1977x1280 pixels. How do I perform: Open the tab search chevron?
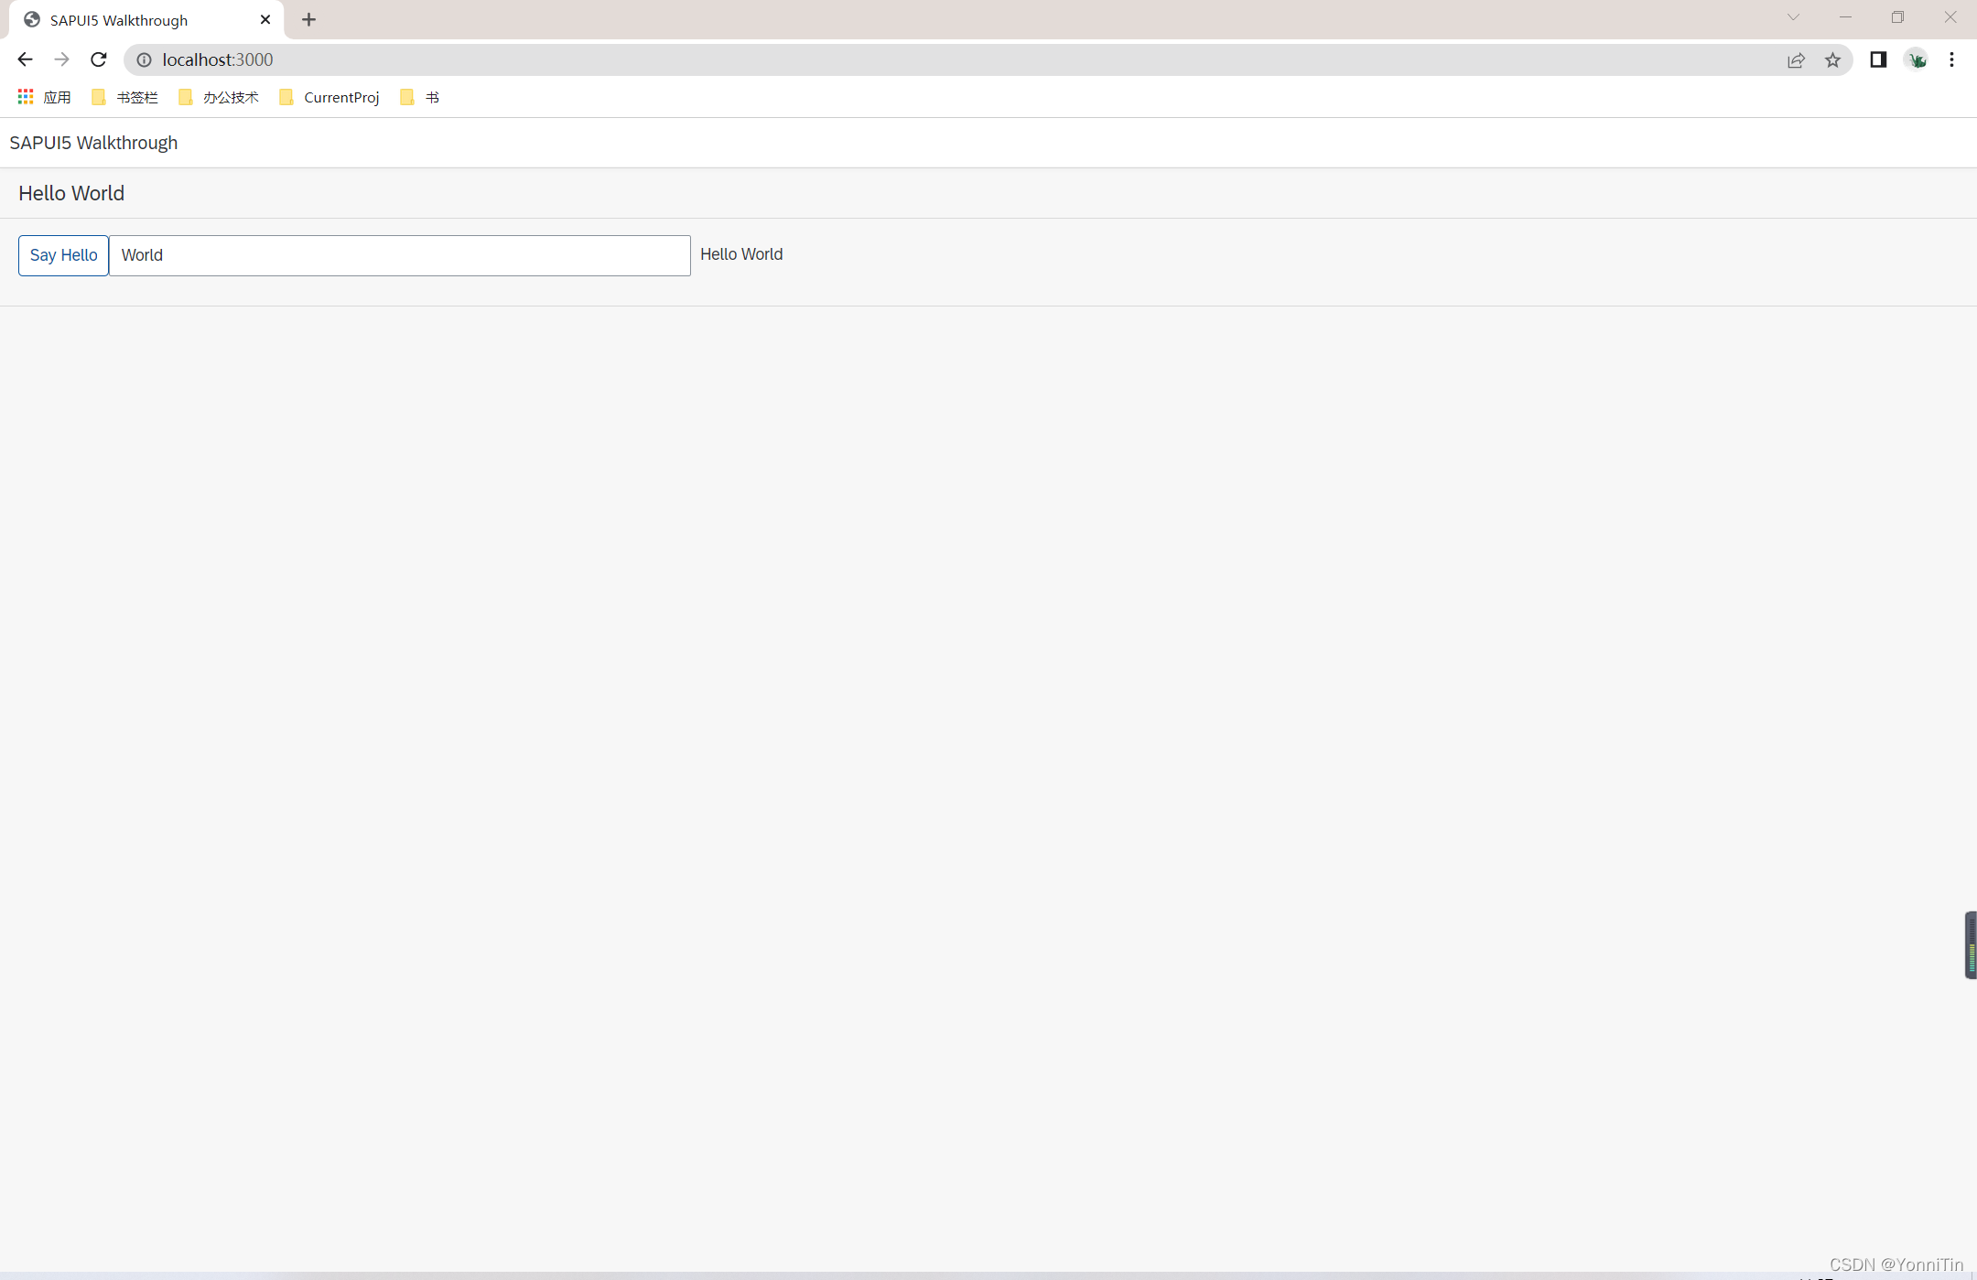[1792, 16]
